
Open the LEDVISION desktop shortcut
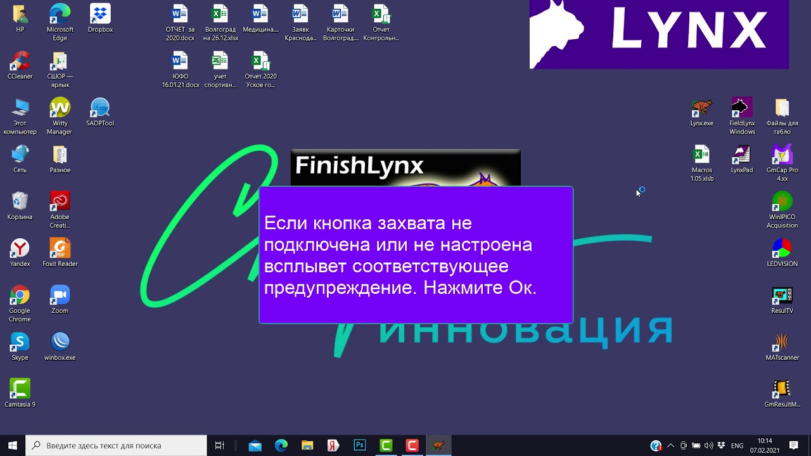(782, 253)
